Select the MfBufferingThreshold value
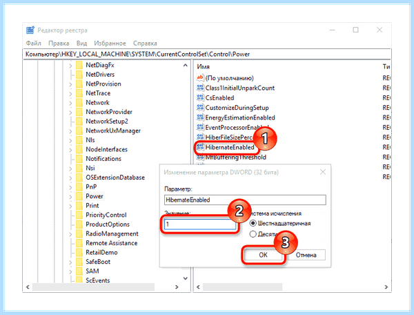 [236, 157]
